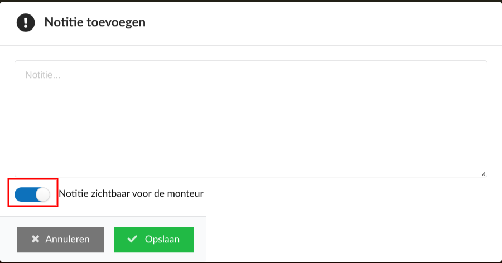Screen dimensions: 502x263
Task: Click the blue track of the switch
Action: 25,194
